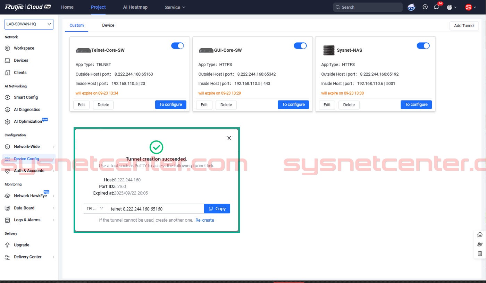Select the Data-Board icon
The image size is (486, 283).
[7, 208]
